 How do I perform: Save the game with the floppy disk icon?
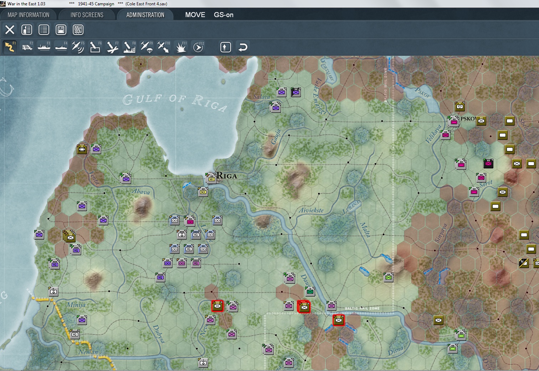pos(61,30)
